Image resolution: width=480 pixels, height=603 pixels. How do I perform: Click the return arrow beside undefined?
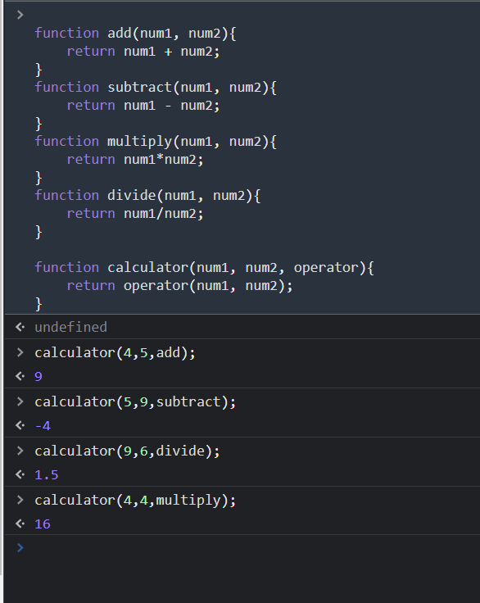pyautogui.click(x=20, y=327)
